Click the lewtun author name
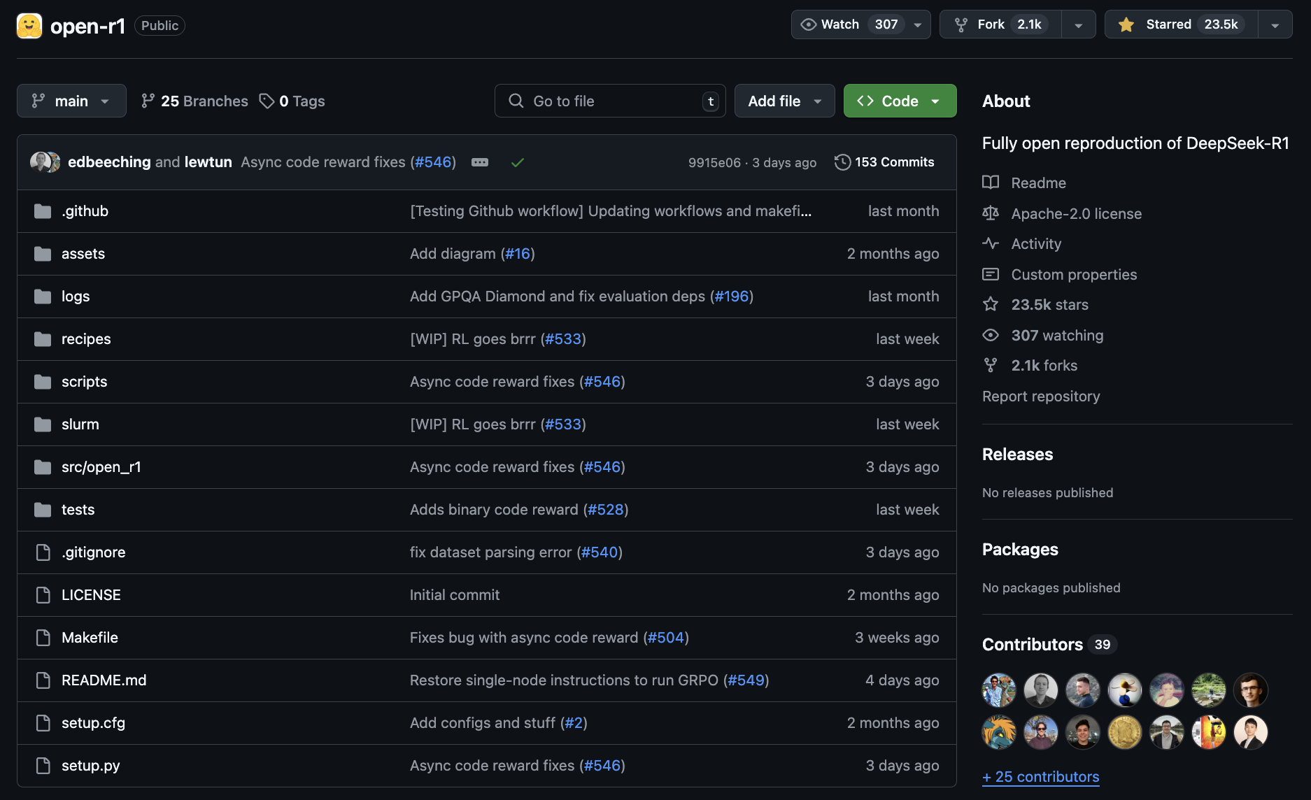Screen dimensions: 1311x800 tap(208, 162)
